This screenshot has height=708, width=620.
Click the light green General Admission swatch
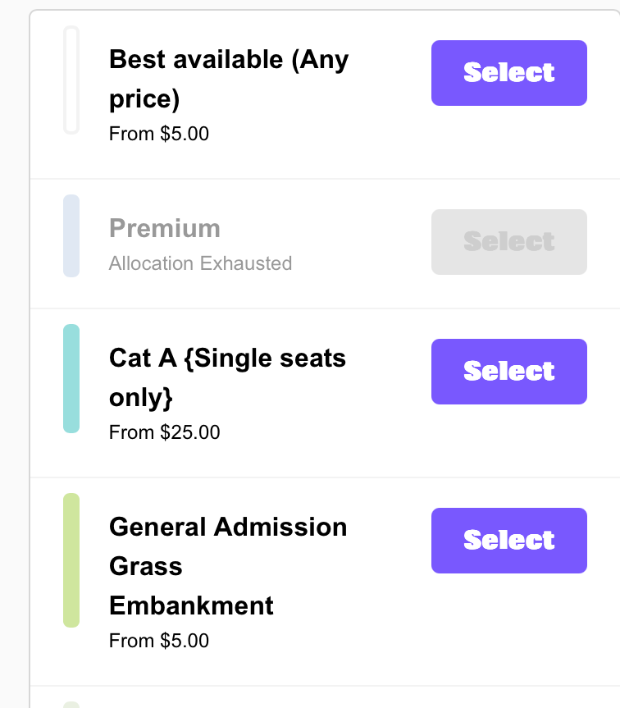71,560
